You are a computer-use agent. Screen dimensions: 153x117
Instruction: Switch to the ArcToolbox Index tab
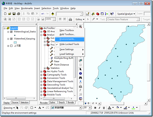pyautogui.click(x=53, y=103)
